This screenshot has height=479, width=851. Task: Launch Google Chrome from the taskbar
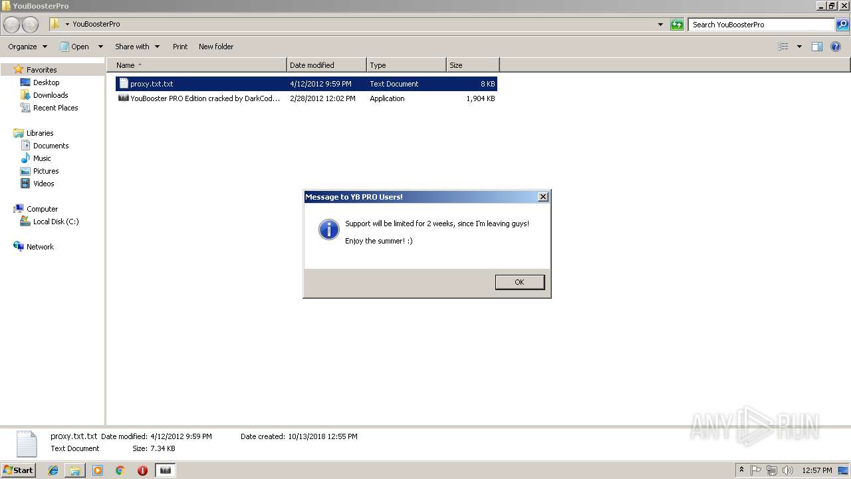120,470
